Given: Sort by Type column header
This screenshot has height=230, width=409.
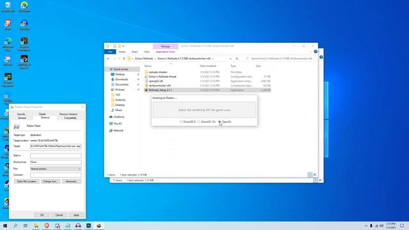Looking at the screenshot, I should coord(233,66).
